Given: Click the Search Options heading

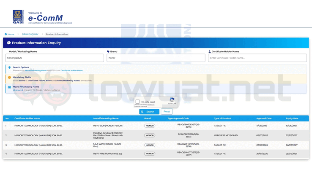Looking at the screenshot, I should tap(21, 67).
